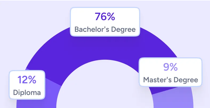The image size is (210, 108).
Task: Select the Bachelor's Degree label text
Action: click(105, 29)
